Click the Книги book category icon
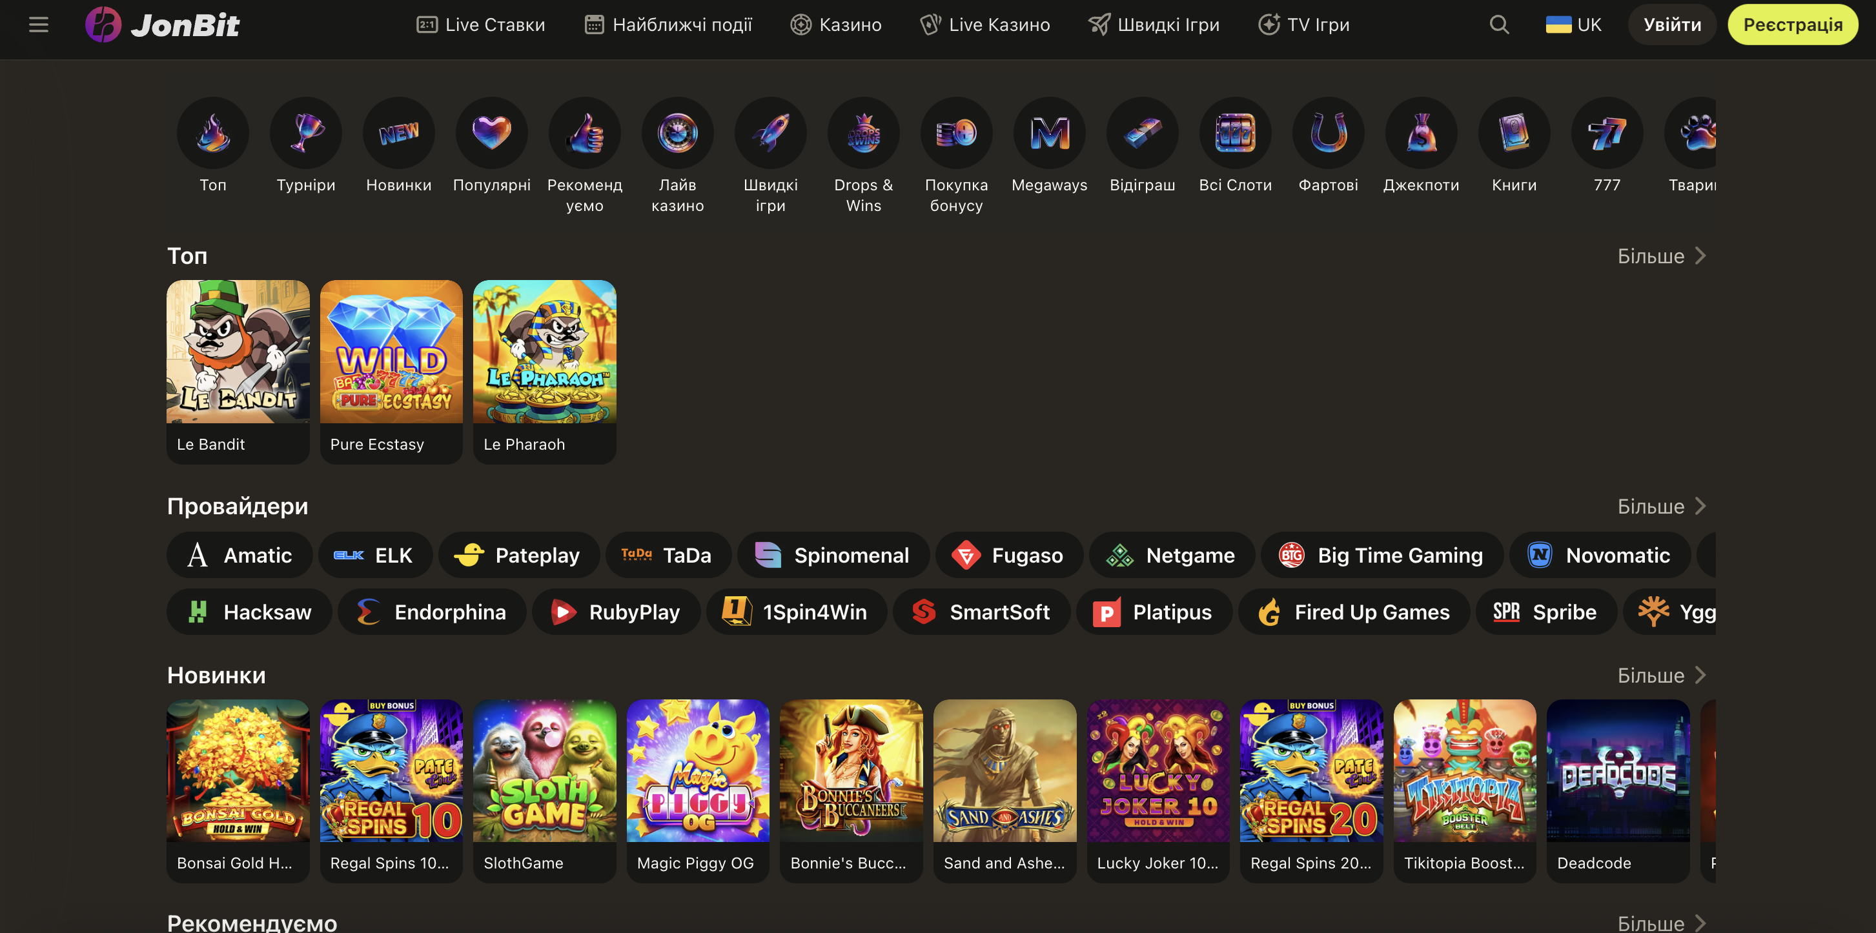Viewport: 1876px width, 933px height. click(1514, 133)
